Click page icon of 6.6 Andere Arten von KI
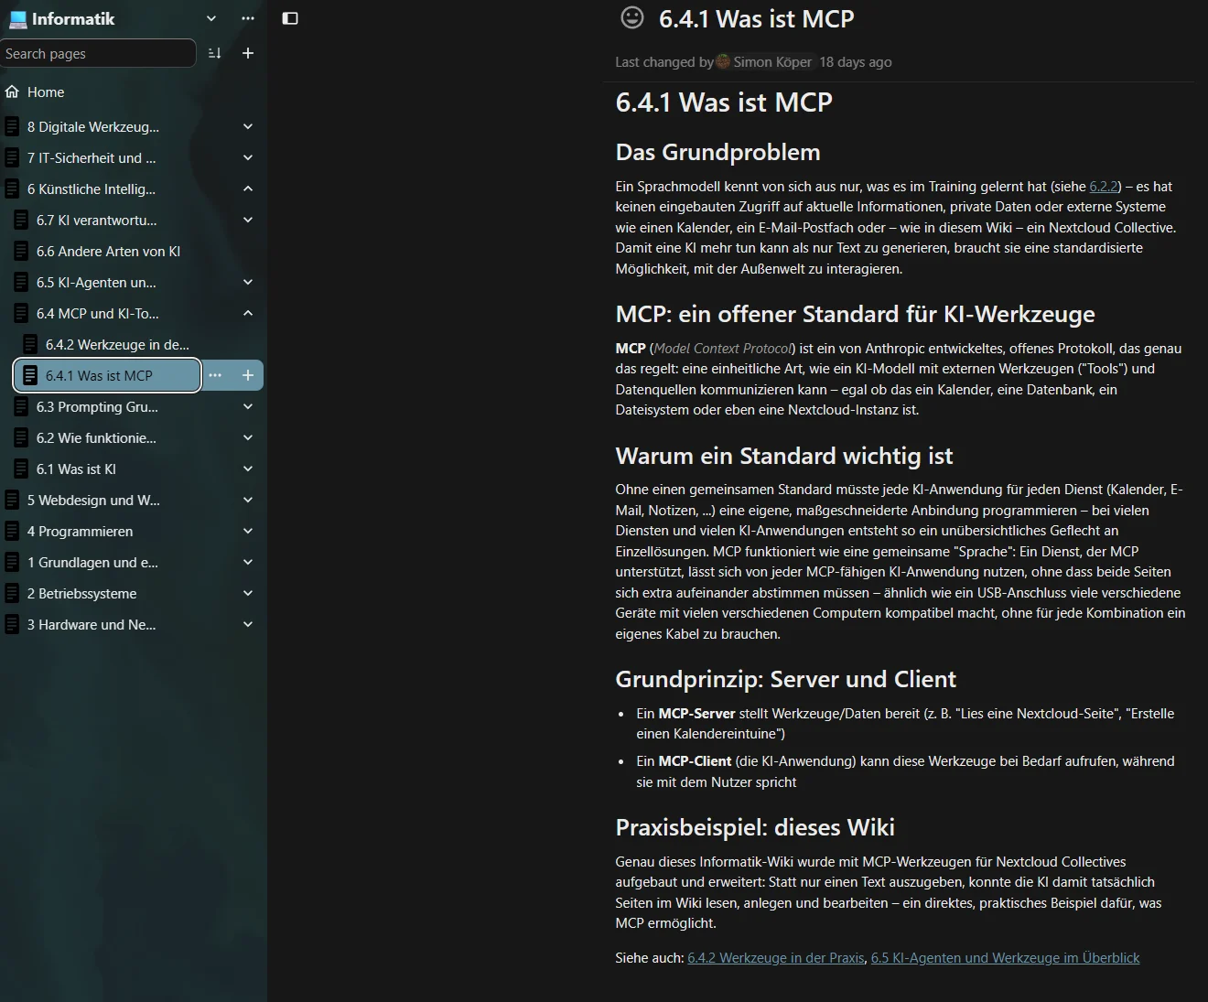Viewport: 1208px width, 1002px height. coord(21,252)
